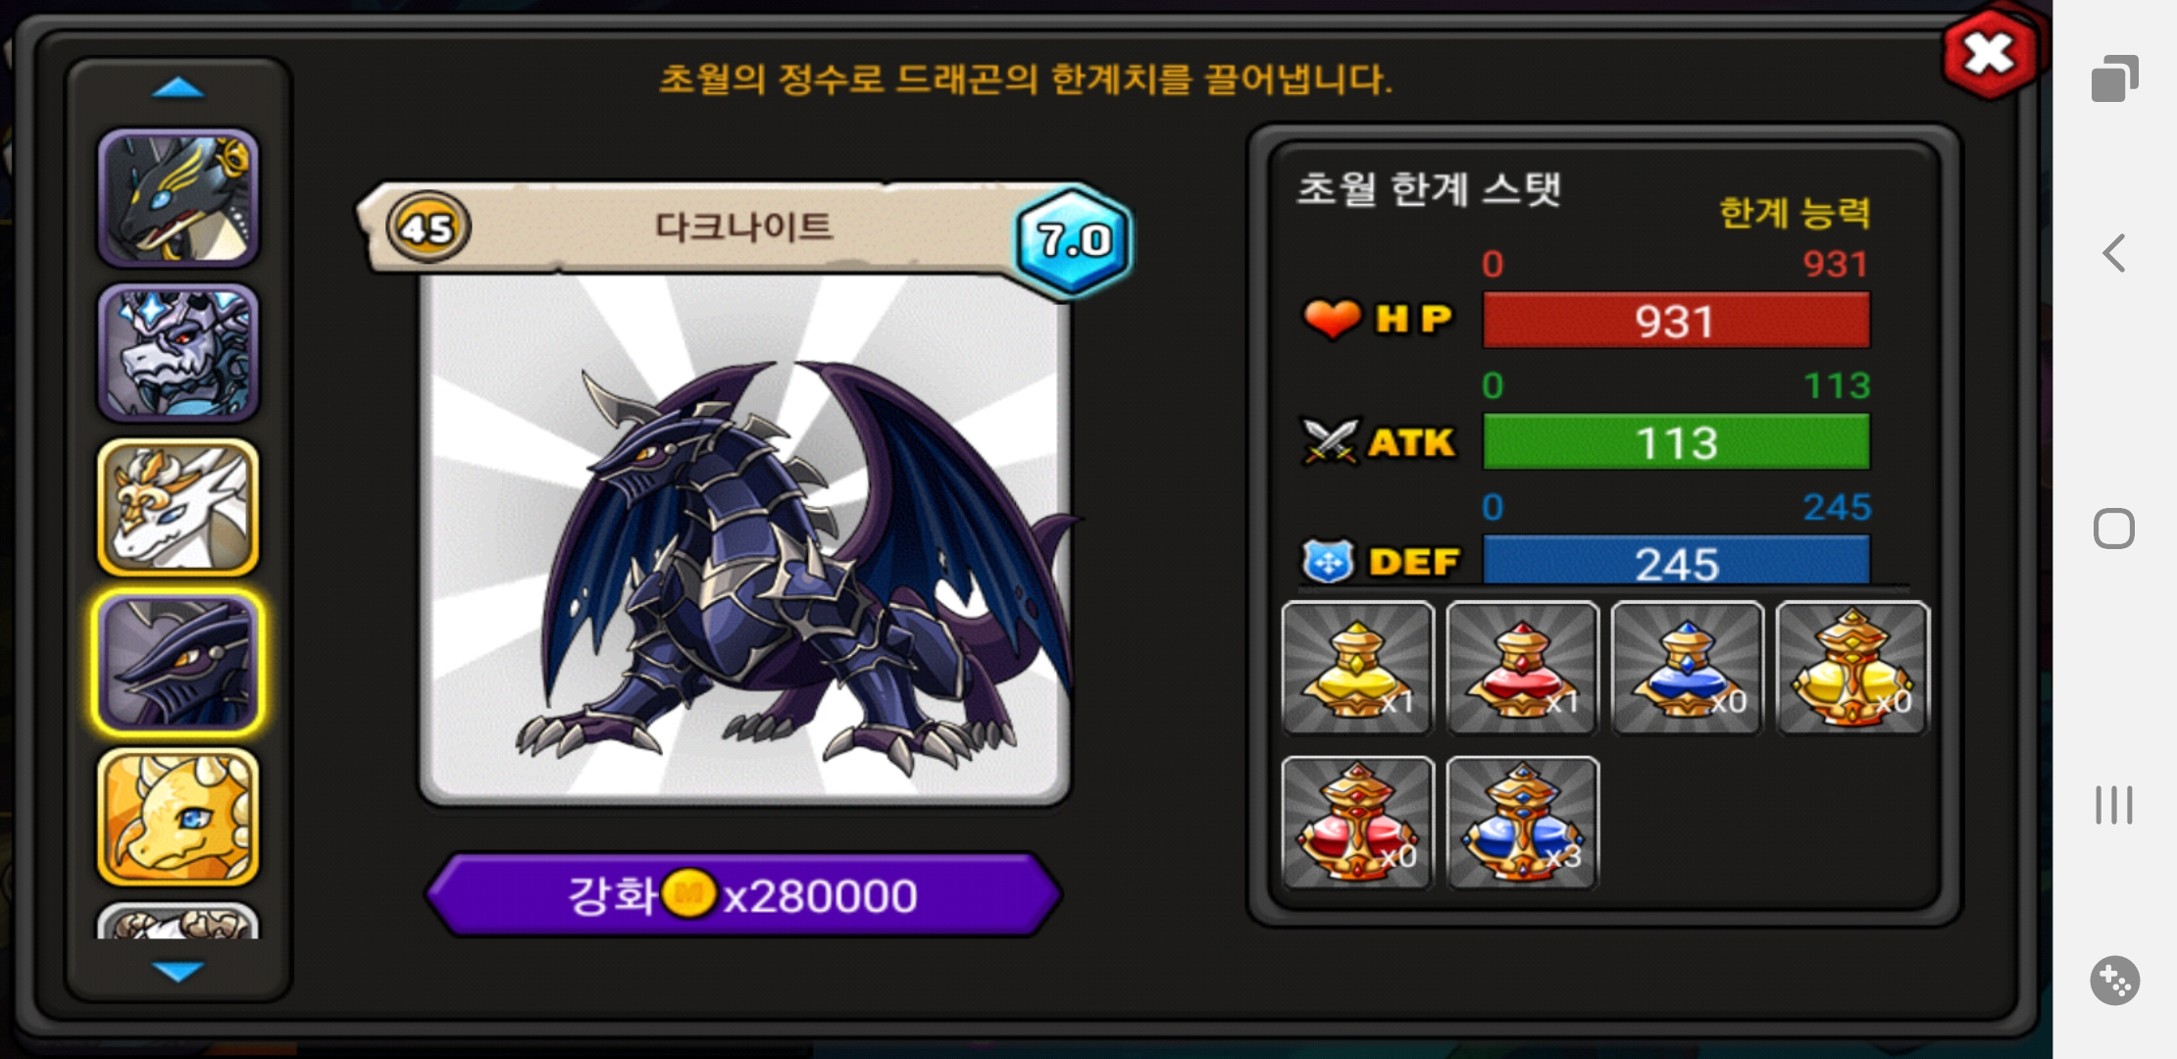2177x1059 pixels.
Task: Select the large blue essence potion x3
Action: pos(1522,823)
